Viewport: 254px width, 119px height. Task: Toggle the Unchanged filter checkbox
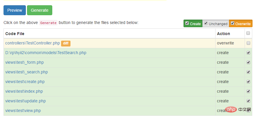coord(206,23)
